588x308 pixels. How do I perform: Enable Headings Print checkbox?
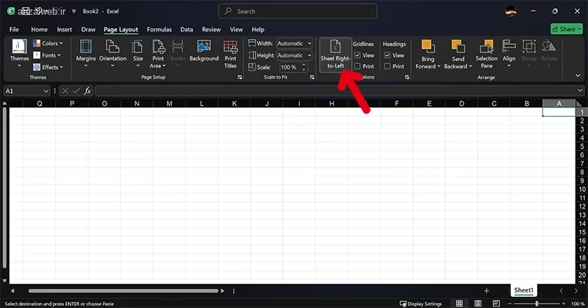pos(387,66)
